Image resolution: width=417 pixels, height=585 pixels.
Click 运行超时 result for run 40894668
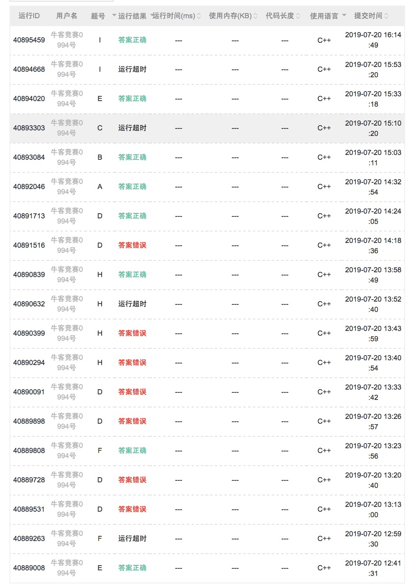tap(132, 69)
